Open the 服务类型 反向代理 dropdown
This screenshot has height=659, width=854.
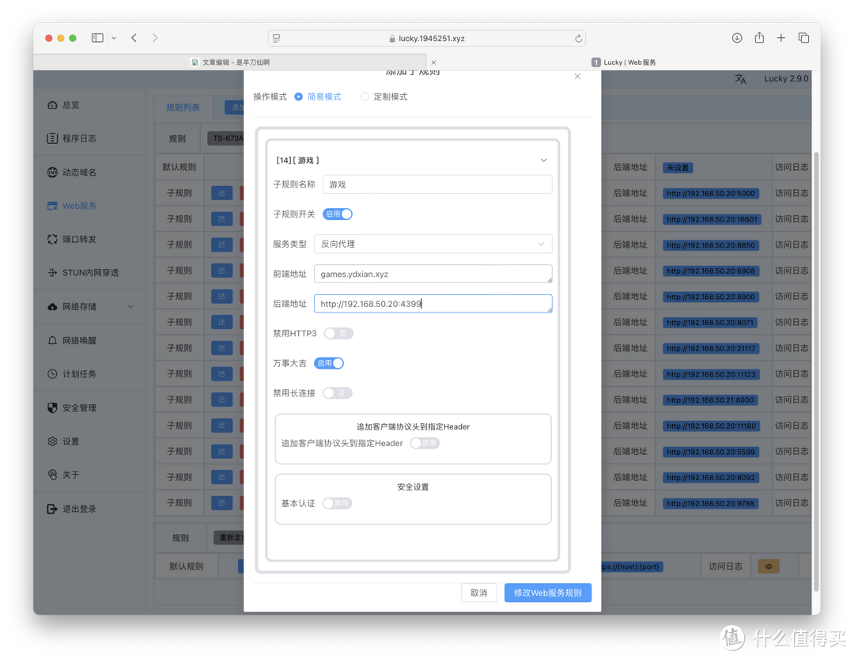pyautogui.click(x=433, y=244)
